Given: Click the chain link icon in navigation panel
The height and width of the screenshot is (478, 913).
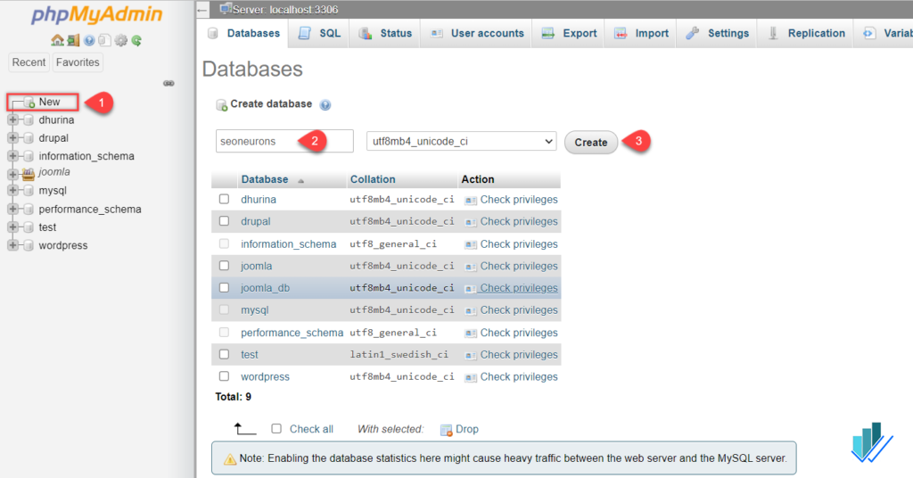Looking at the screenshot, I should [169, 83].
